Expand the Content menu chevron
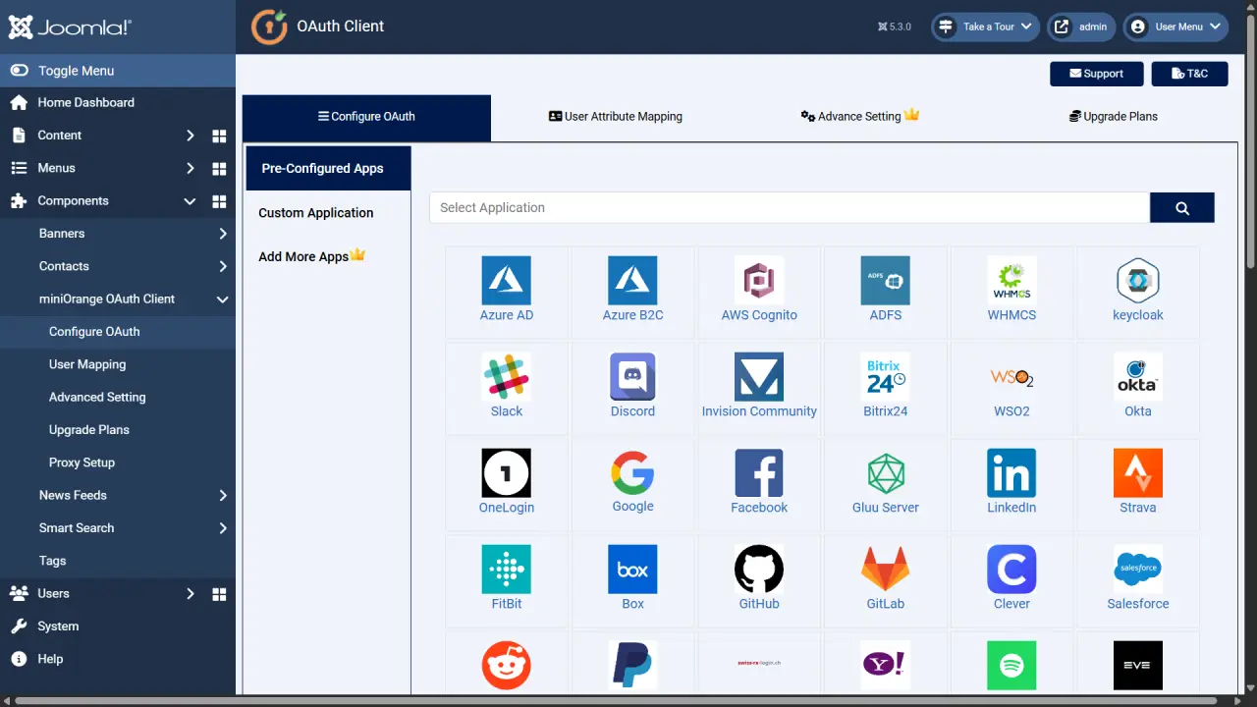Screen dimensions: 1257x707 tap(191, 136)
